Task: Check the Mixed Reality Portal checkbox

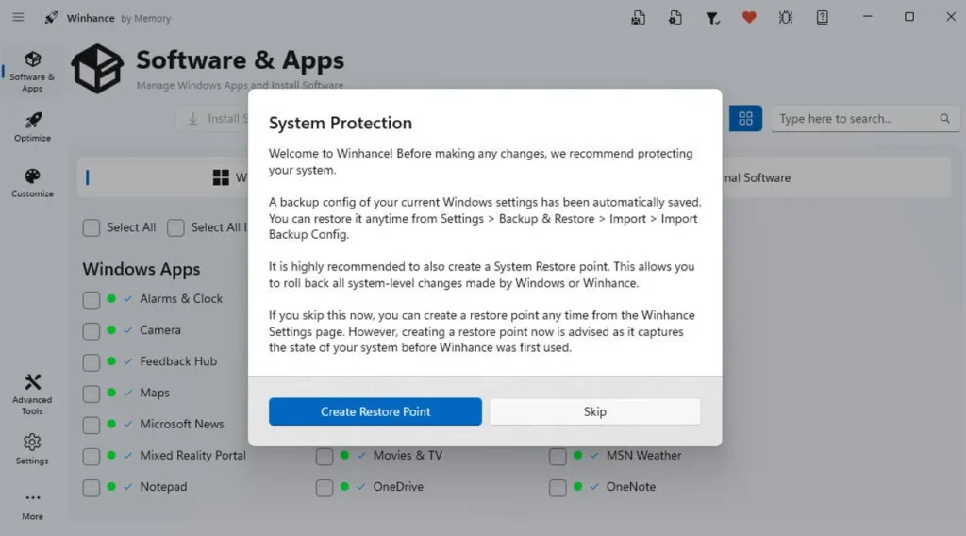Action: (x=92, y=457)
